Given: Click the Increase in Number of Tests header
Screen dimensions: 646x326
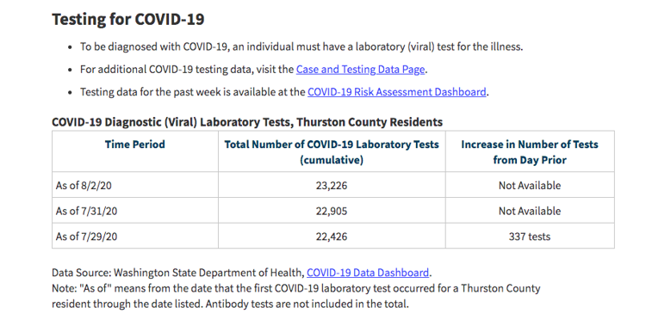Looking at the screenshot, I should 530,152.
